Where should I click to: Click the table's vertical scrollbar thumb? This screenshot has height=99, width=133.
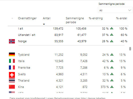click(x=130, y=49)
